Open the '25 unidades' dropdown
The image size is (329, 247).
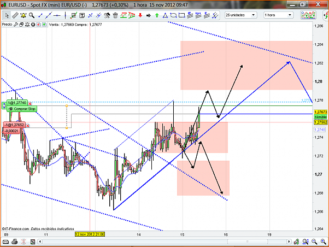[x=240, y=15]
